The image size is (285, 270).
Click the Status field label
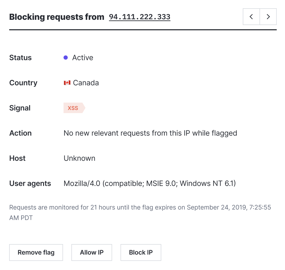pyautogui.click(x=20, y=58)
